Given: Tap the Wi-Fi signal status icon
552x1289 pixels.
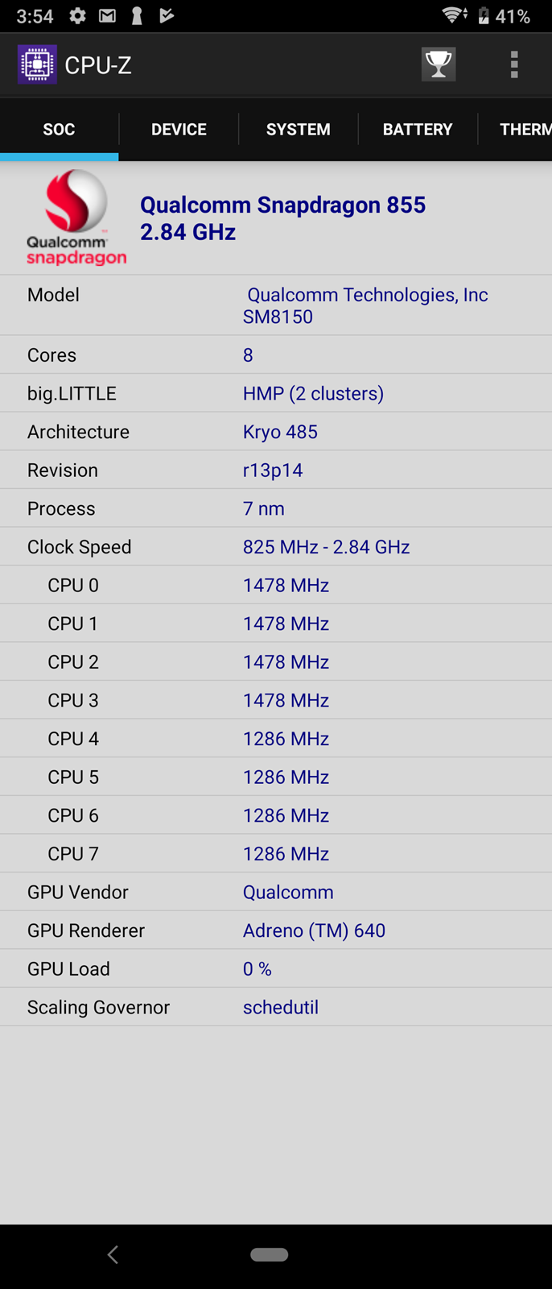Looking at the screenshot, I should tap(455, 15).
